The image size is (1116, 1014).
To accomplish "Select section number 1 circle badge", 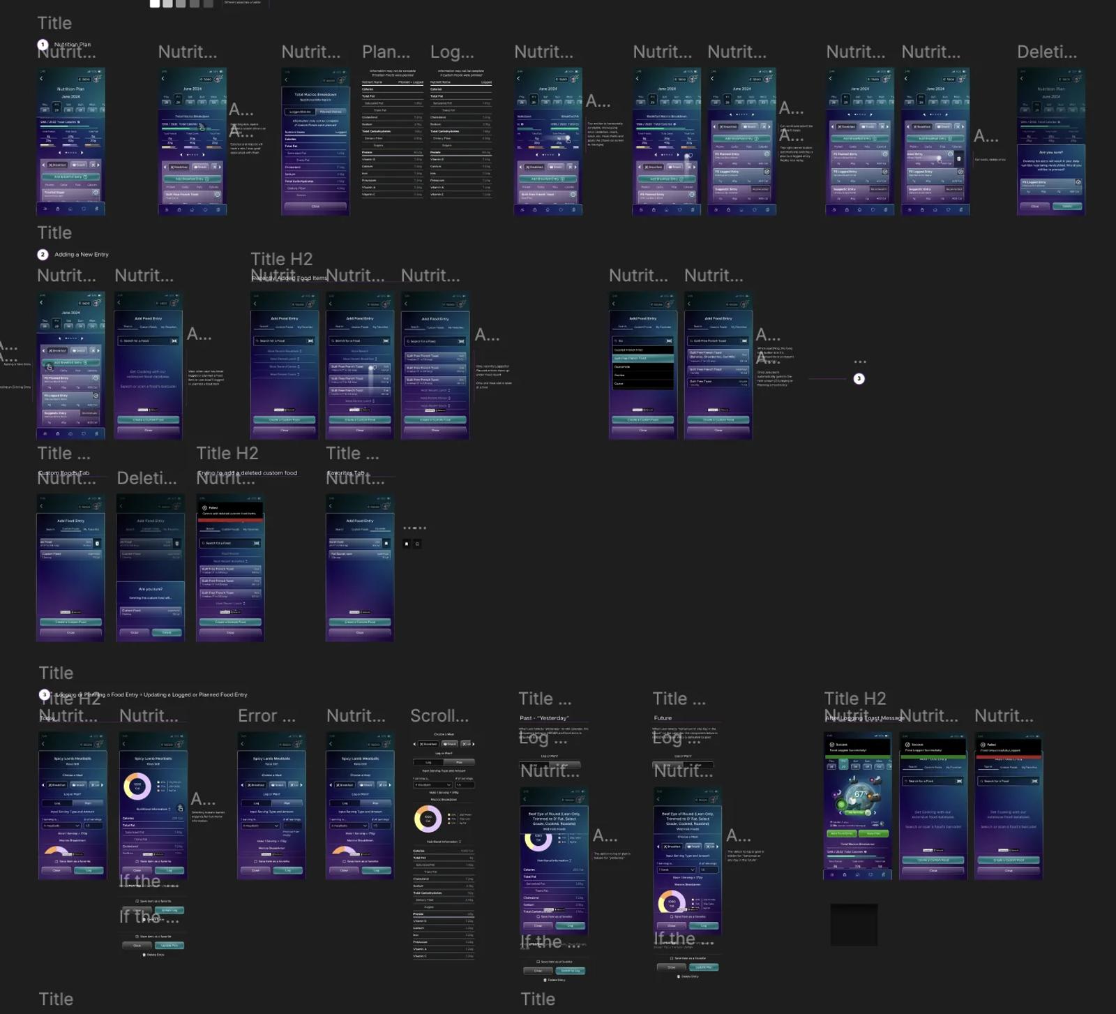I will point(43,45).
